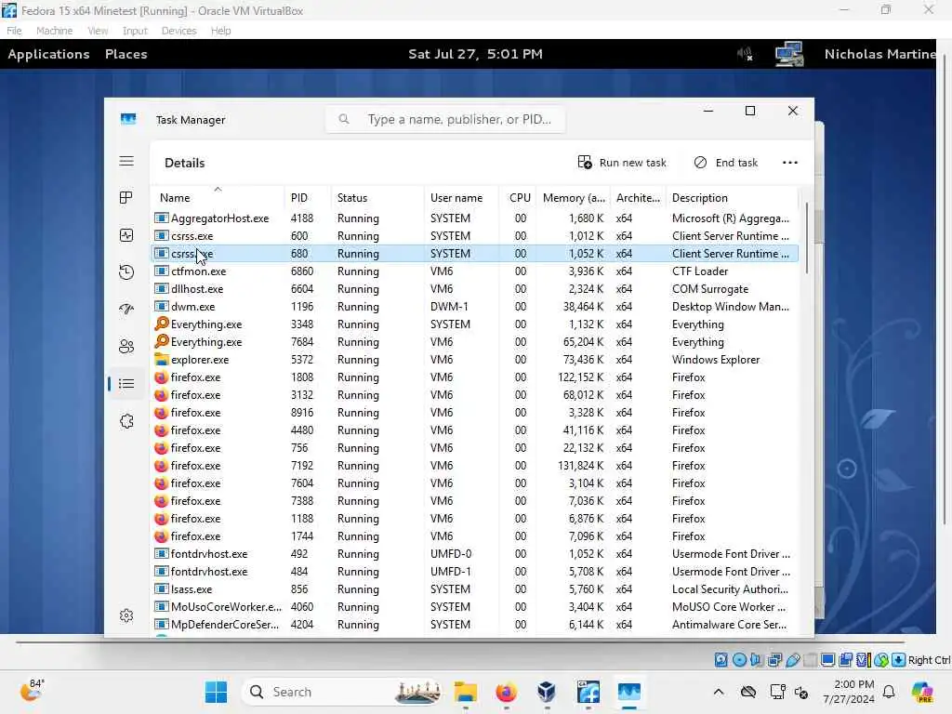Click the muted volume icon in Fedora panel

745,54
